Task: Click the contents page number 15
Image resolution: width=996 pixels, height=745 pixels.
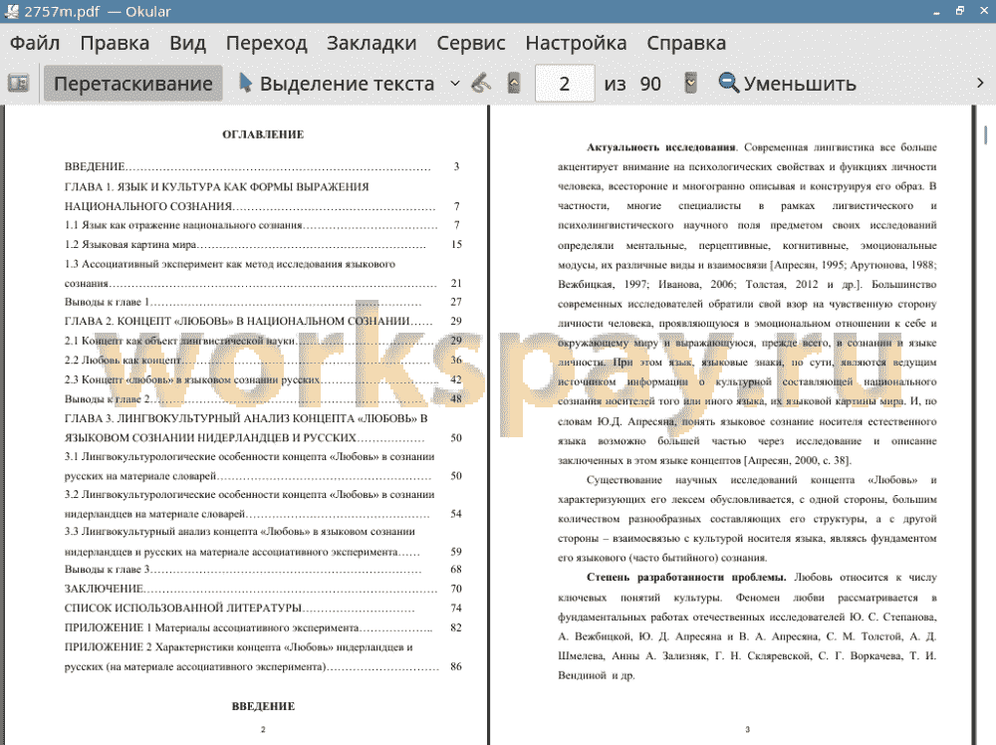Action: (x=456, y=245)
